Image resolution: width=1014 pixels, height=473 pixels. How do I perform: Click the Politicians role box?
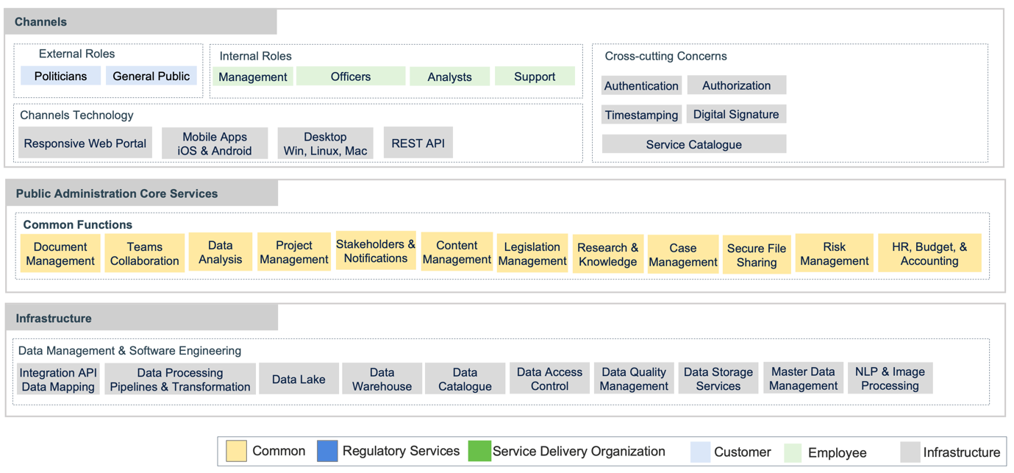(60, 77)
